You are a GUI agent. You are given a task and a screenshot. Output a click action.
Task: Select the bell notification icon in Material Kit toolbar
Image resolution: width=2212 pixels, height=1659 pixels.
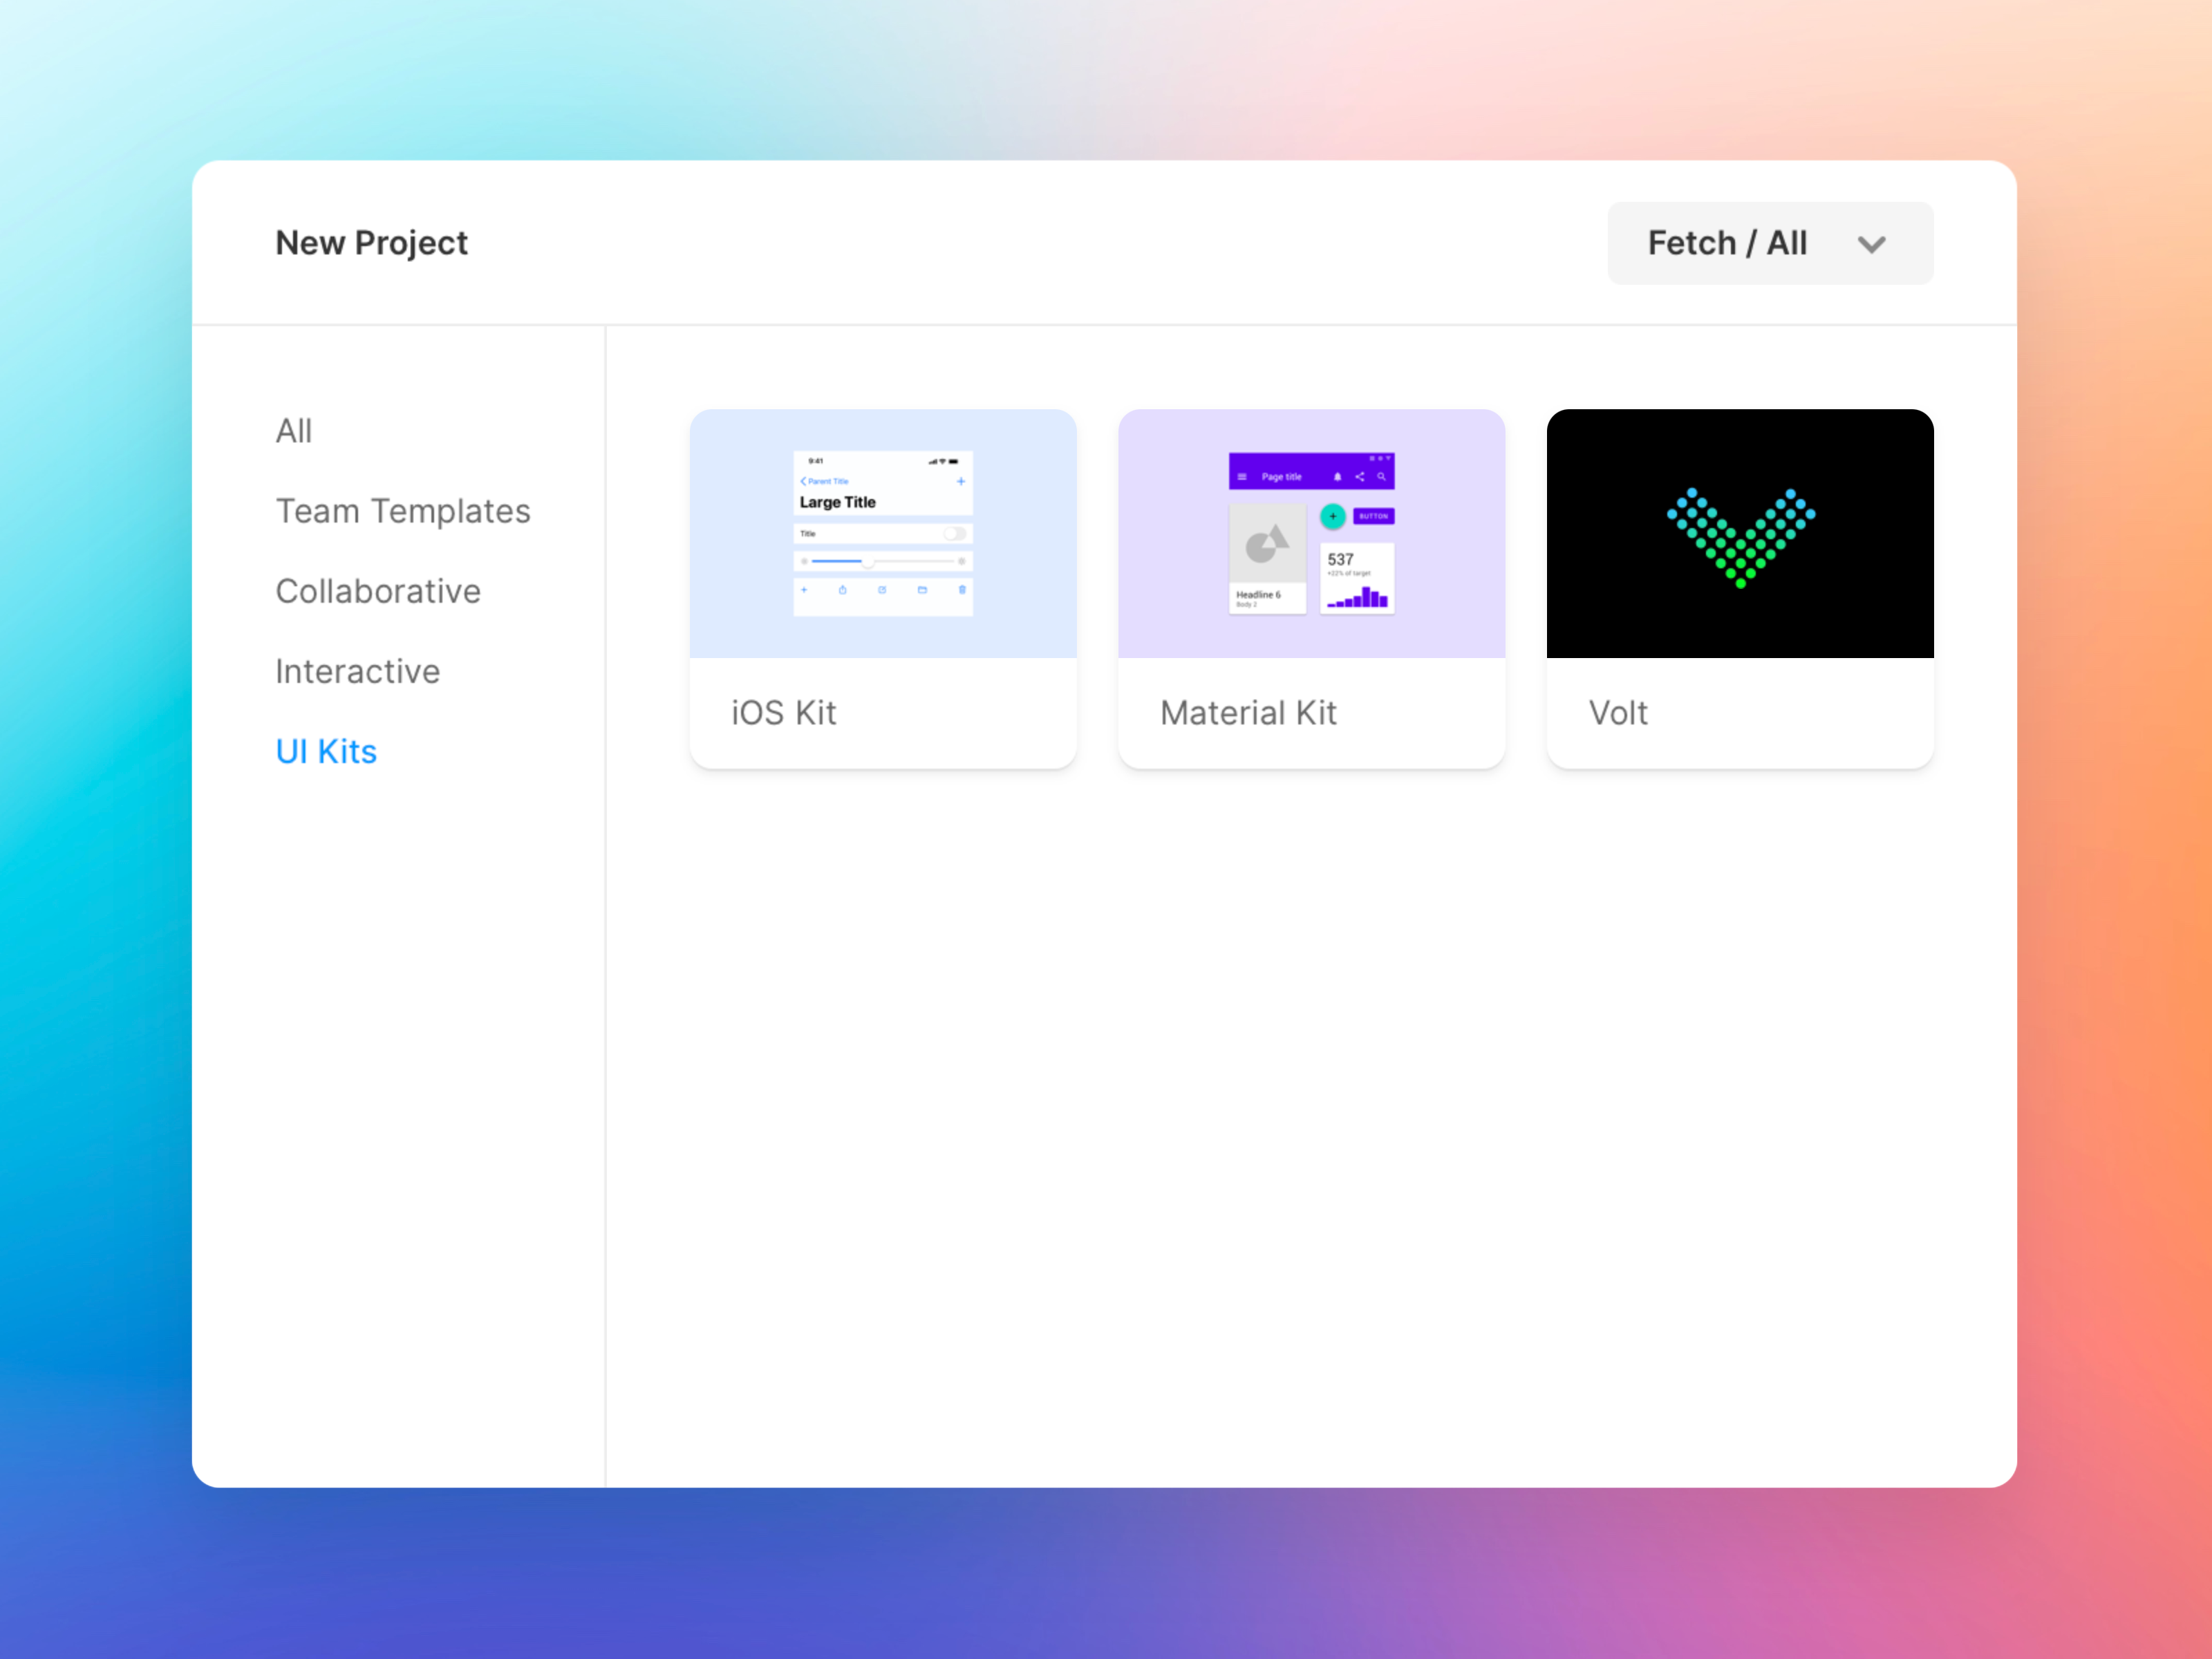(x=1339, y=478)
